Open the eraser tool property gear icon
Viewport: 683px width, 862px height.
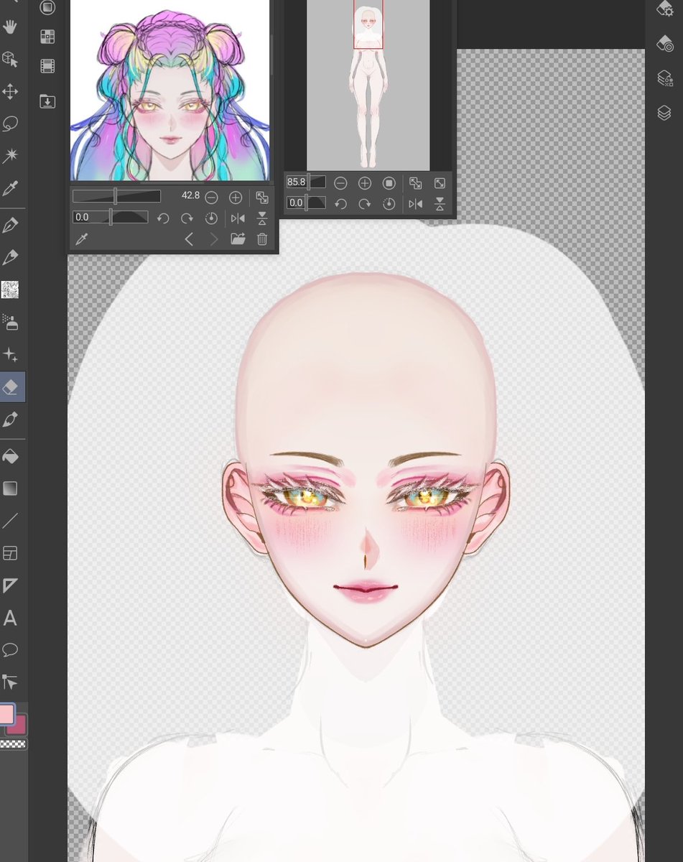pos(664,9)
